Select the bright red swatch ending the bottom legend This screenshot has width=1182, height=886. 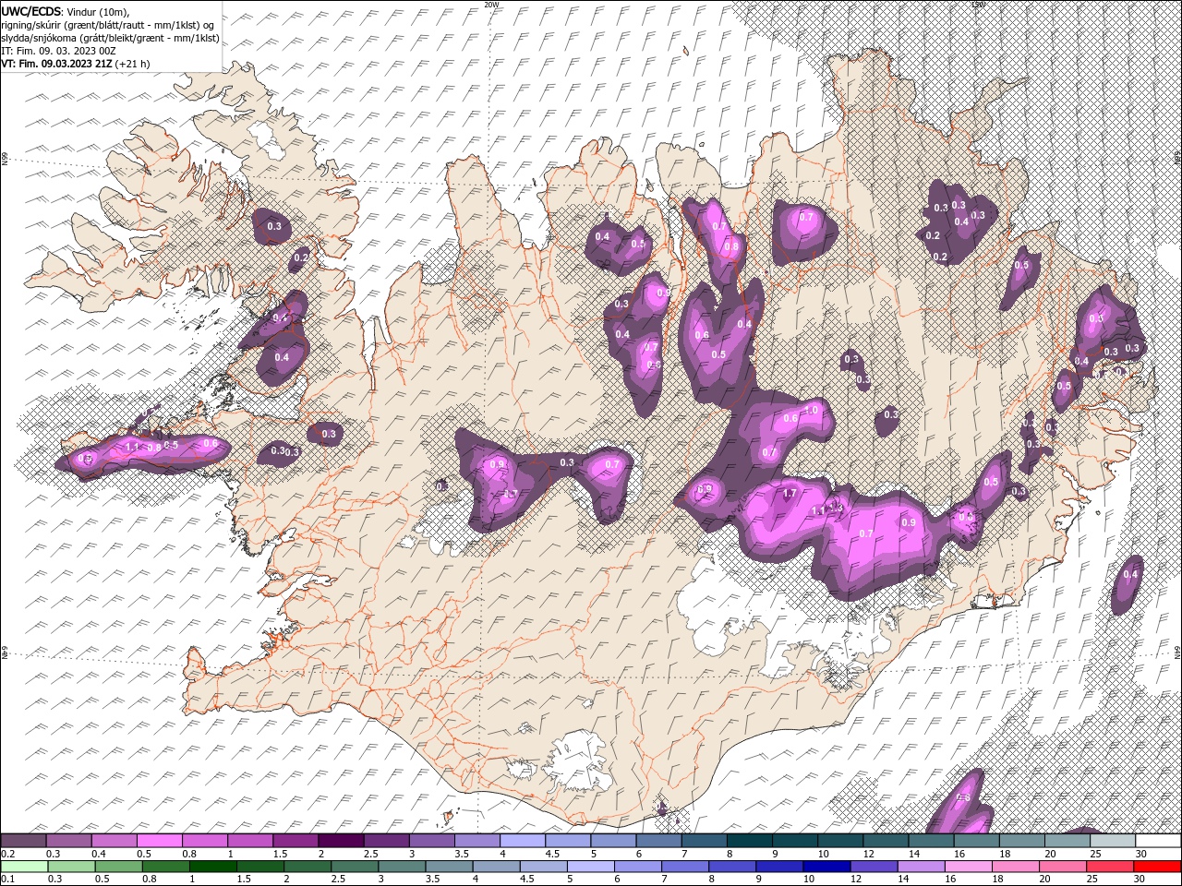tap(1158, 867)
